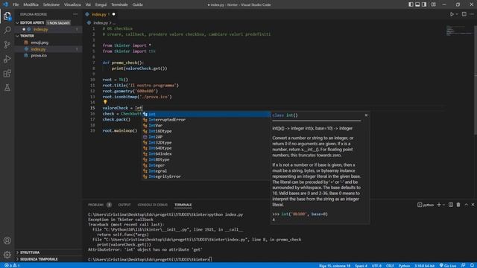Screen dimensions: 477x268
Task: Click the UTF-8 encoding indicator
Action: click(376, 266)
